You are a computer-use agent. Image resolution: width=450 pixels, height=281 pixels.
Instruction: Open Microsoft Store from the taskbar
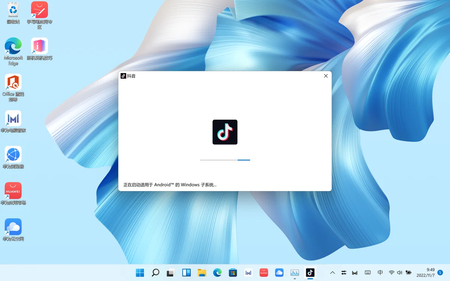tap(233, 273)
